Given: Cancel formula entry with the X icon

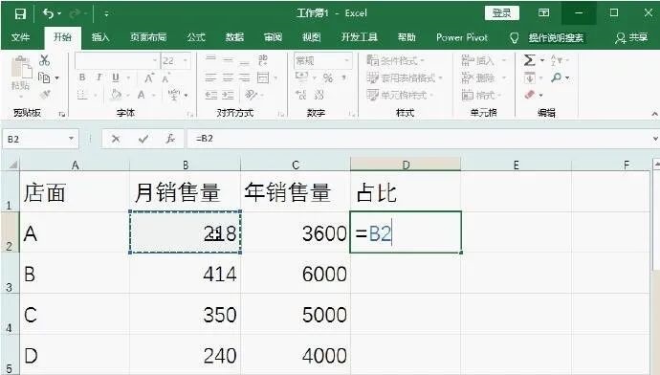Looking at the screenshot, I should click(x=116, y=139).
